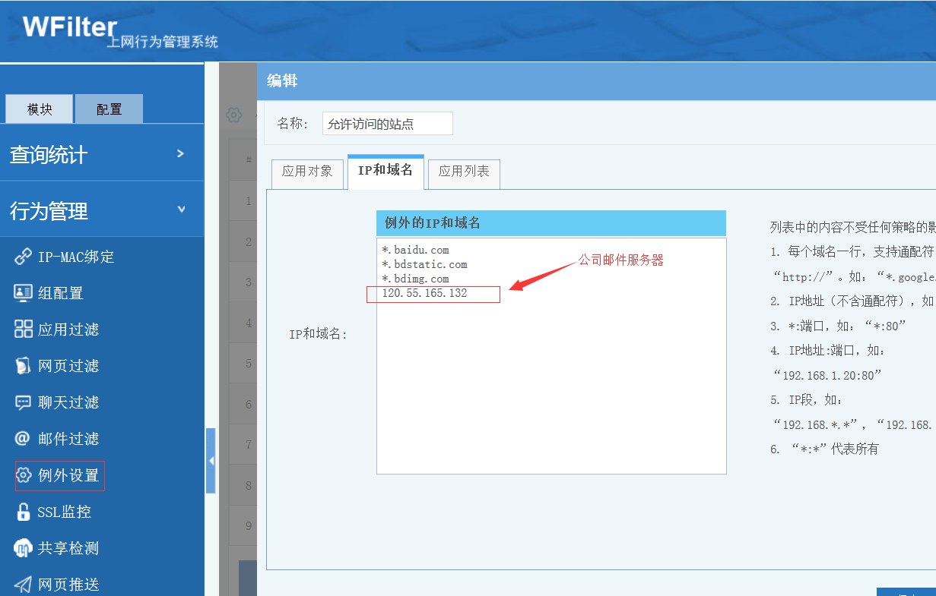Click the SSL监控 lock icon

tap(24, 512)
